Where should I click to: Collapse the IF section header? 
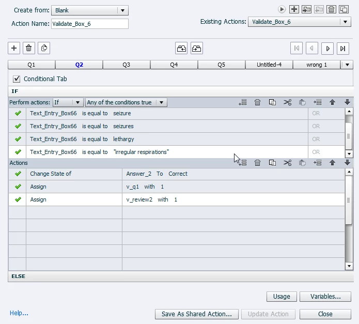[x=181, y=91]
